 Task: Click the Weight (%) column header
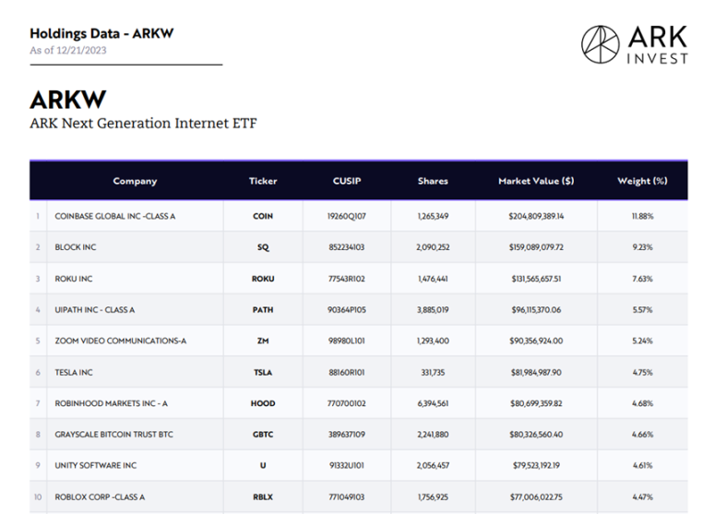(642, 181)
